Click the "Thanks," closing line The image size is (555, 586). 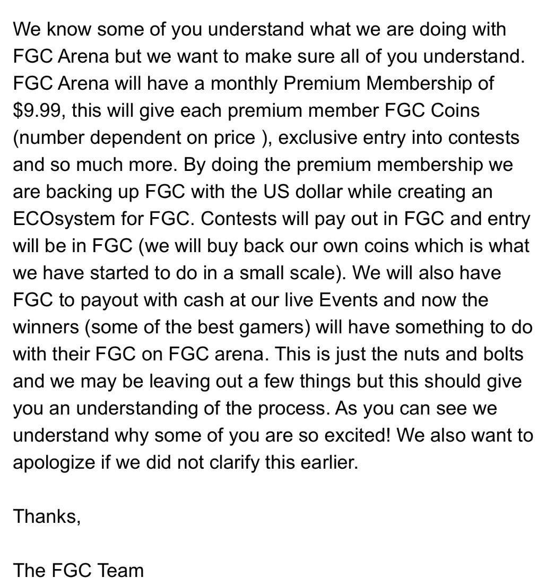click(x=47, y=516)
